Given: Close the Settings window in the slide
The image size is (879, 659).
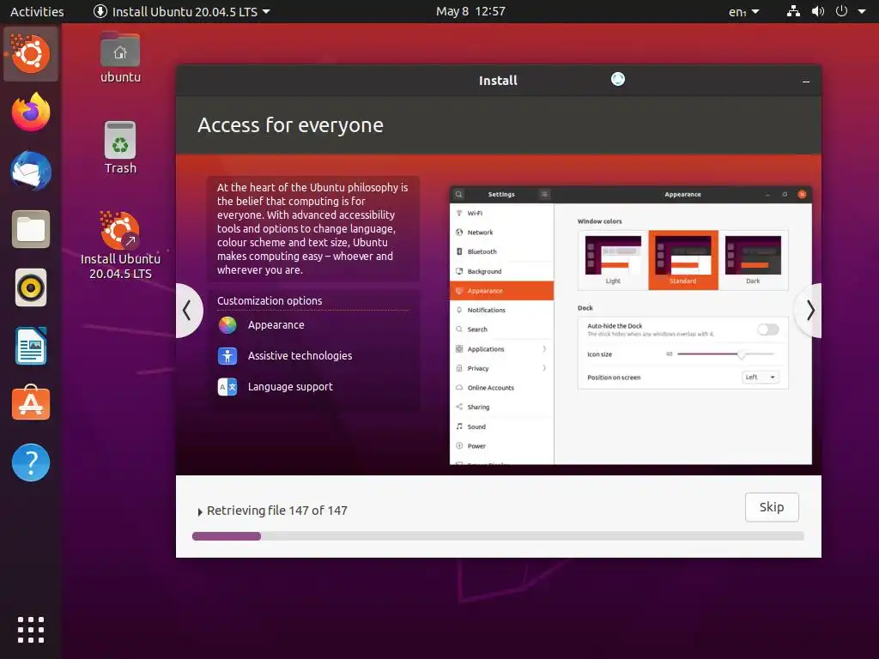Looking at the screenshot, I should coord(803,195).
